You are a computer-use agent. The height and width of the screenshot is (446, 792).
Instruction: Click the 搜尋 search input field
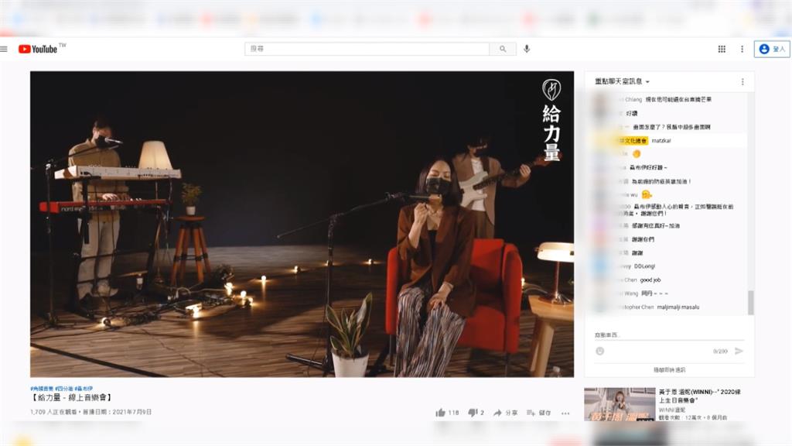point(367,49)
